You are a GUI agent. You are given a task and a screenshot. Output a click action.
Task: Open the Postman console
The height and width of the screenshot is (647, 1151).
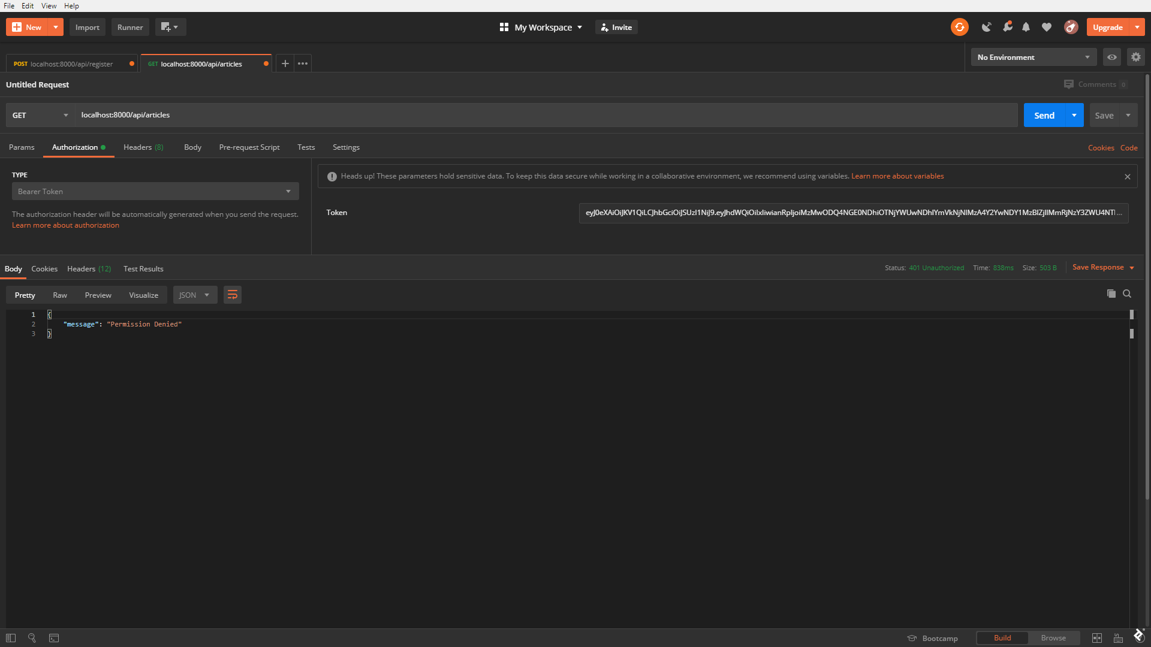[x=54, y=638]
